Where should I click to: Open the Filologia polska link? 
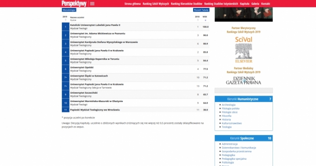[x=231, y=109]
